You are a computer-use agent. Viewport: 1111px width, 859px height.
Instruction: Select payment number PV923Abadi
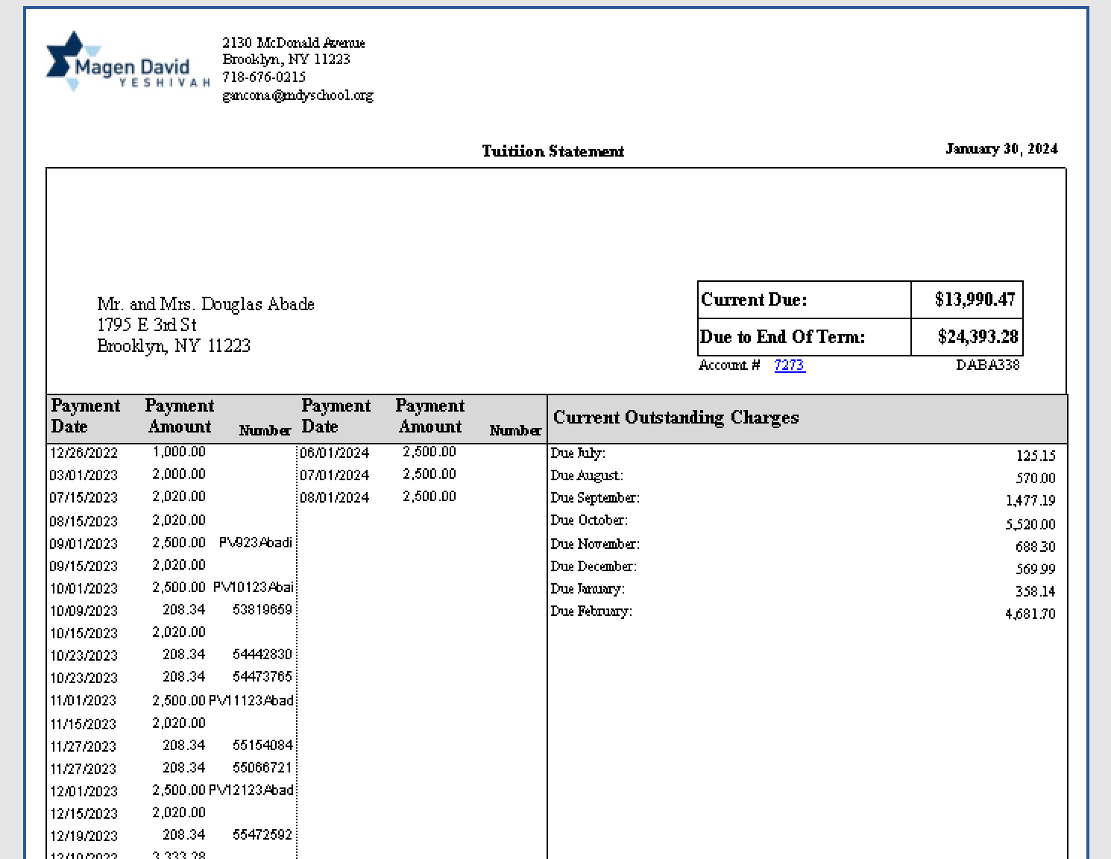pyautogui.click(x=256, y=542)
